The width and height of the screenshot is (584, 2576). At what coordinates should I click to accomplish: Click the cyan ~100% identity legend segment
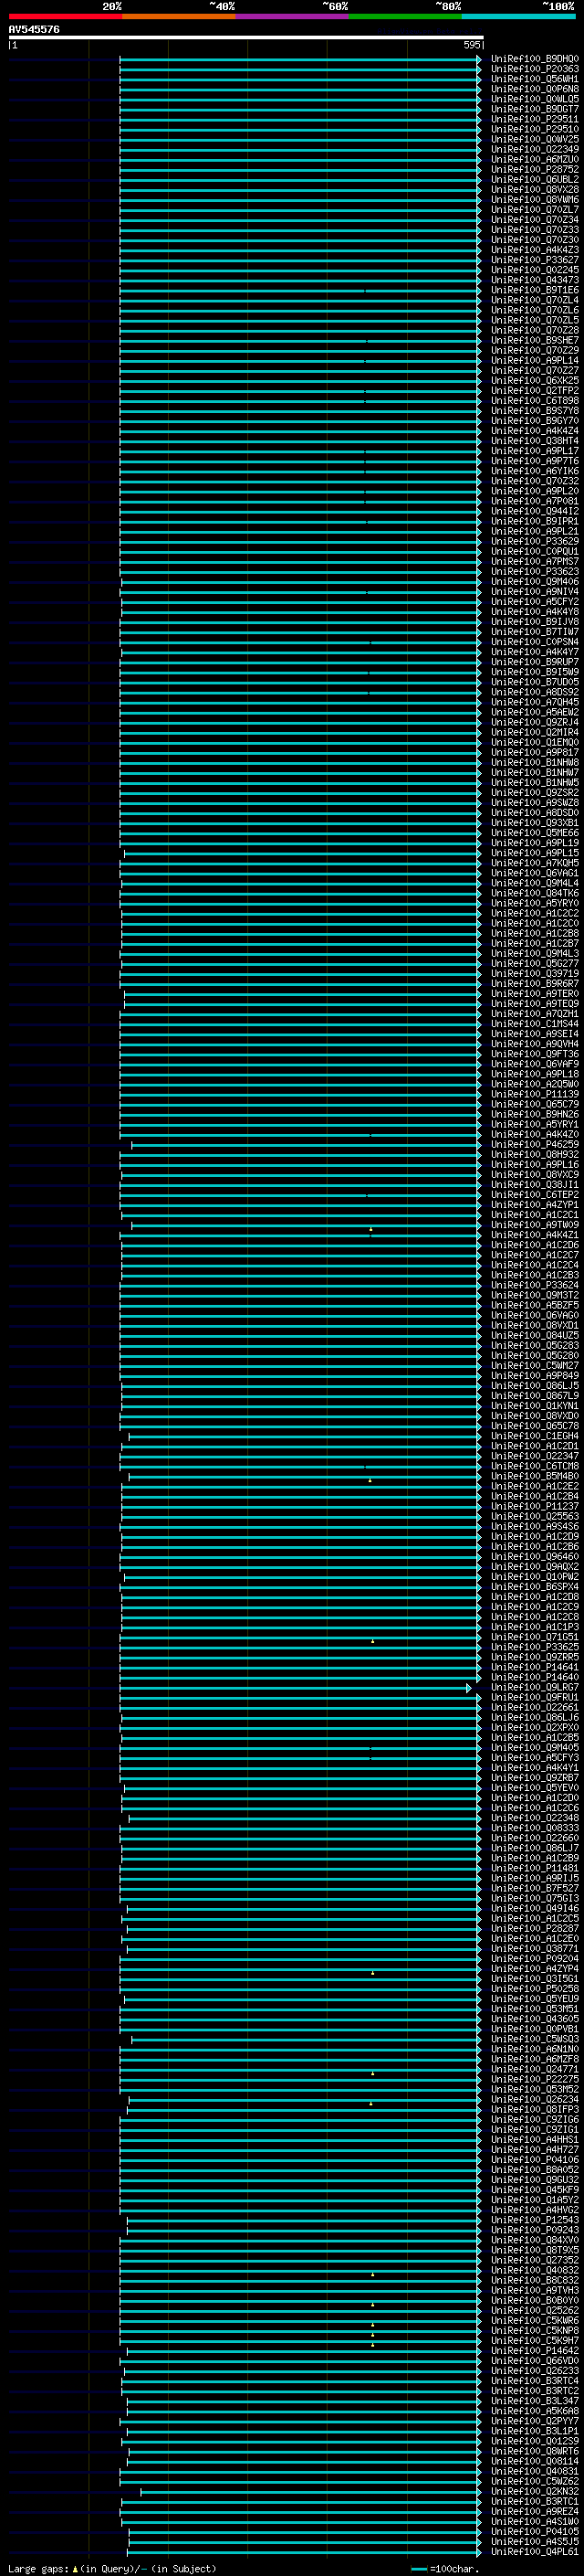pos(518,16)
